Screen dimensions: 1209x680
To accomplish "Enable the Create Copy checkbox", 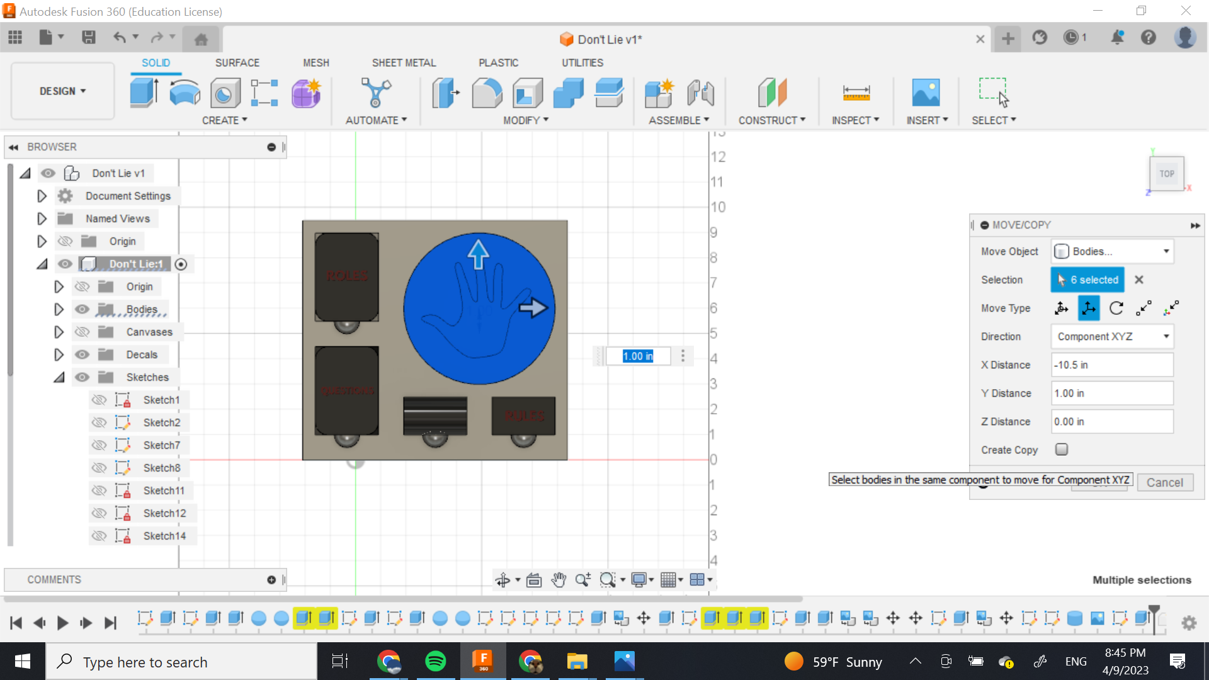I will pyautogui.click(x=1062, y=450).
